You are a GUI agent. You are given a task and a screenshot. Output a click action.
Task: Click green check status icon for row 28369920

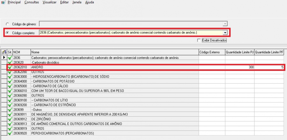point(10,133)
